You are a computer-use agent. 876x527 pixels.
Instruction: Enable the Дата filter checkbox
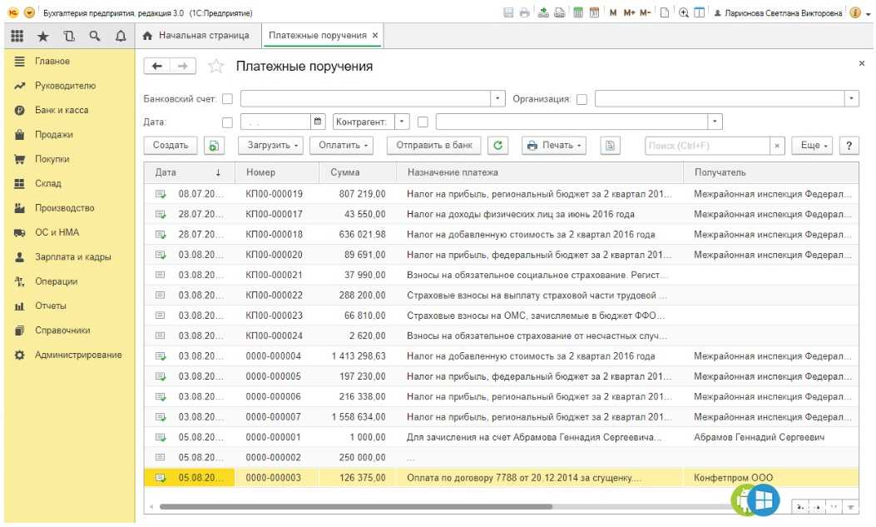tap(227, 122)
